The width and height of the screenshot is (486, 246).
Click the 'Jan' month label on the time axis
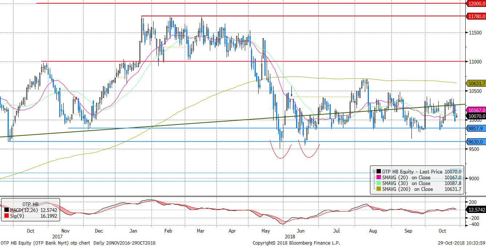coord(134,230)
